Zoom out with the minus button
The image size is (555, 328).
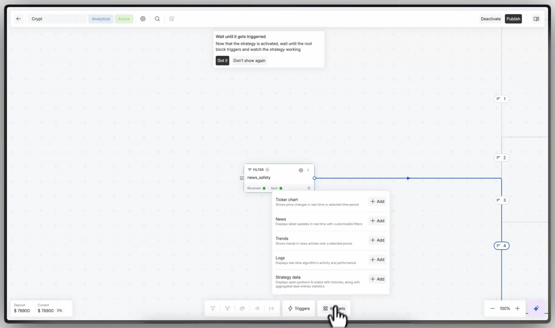point(493,308)
